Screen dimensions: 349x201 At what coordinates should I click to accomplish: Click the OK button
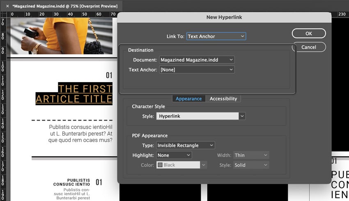click(x=309, y=33)
